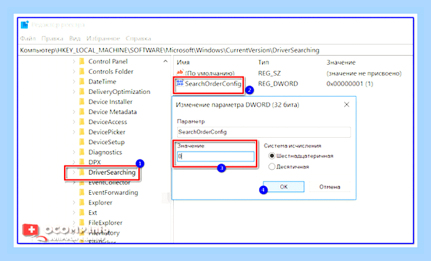Click the DPX folder icon
Image resolution: width=431 pixels, height=261 pixels.
point(81,162)
